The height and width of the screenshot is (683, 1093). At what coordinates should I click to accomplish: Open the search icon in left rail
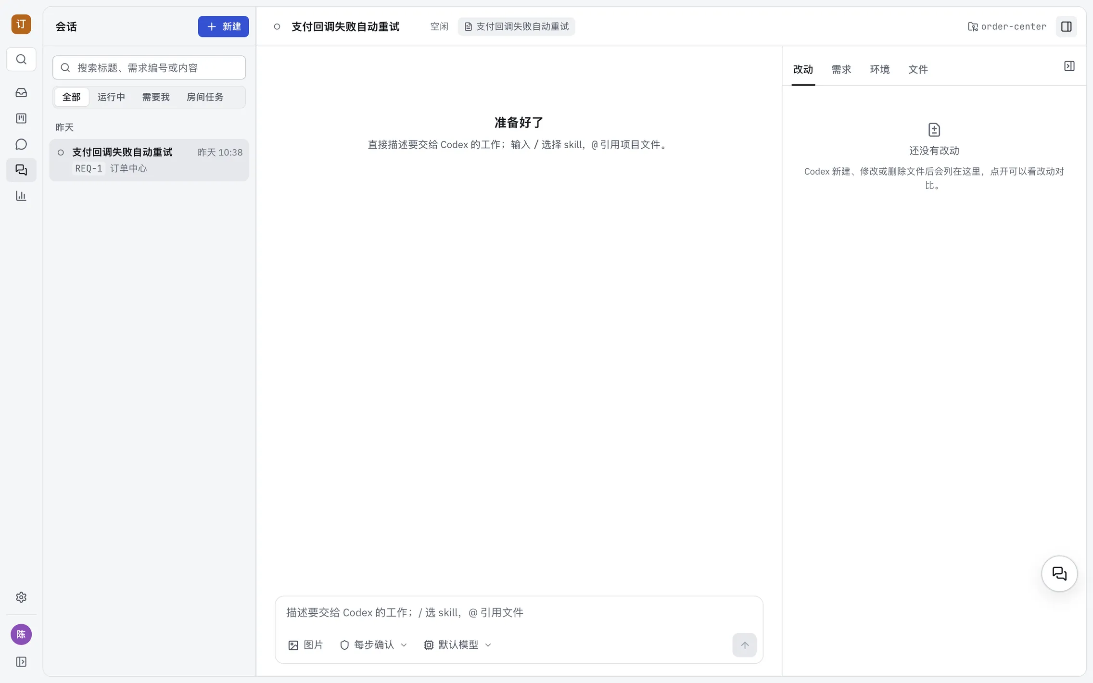[x=21, y=59]
